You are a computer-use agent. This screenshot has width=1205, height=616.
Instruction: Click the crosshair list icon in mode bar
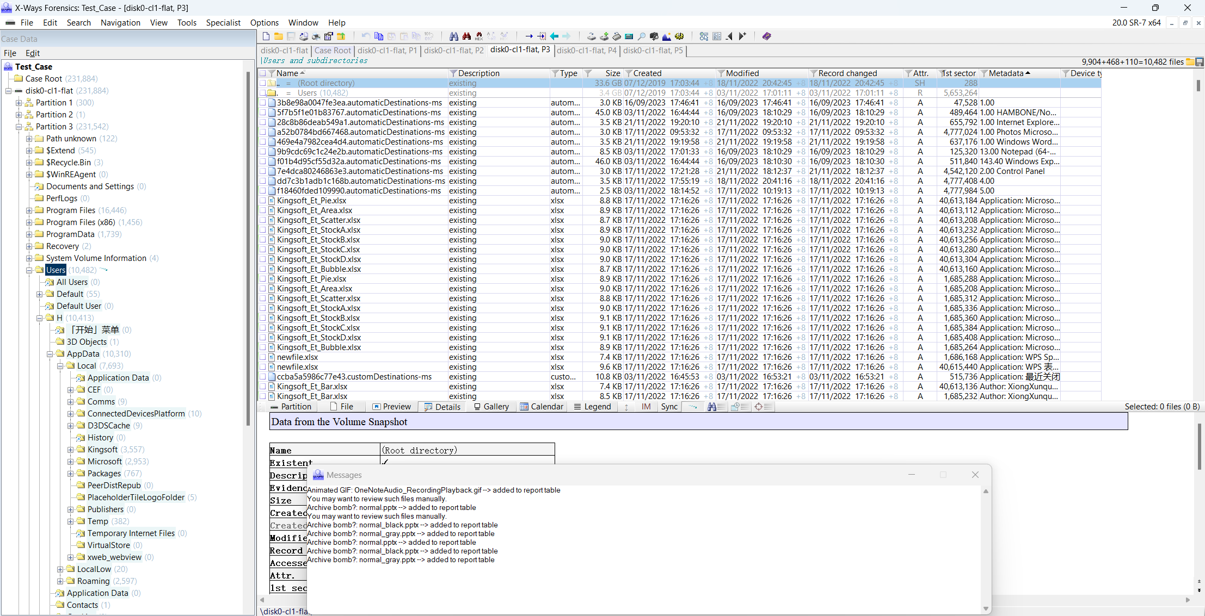click(x=763, y=407)
